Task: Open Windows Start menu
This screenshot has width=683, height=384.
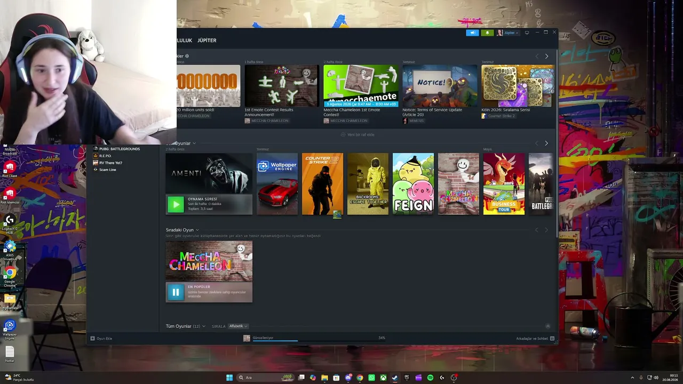Action: pos(229,378)
